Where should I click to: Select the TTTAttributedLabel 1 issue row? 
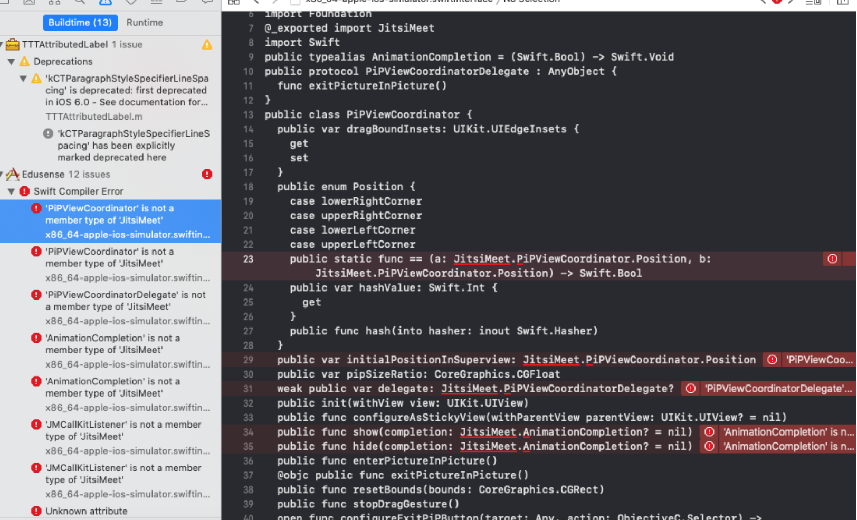click(x=110, y=45)
